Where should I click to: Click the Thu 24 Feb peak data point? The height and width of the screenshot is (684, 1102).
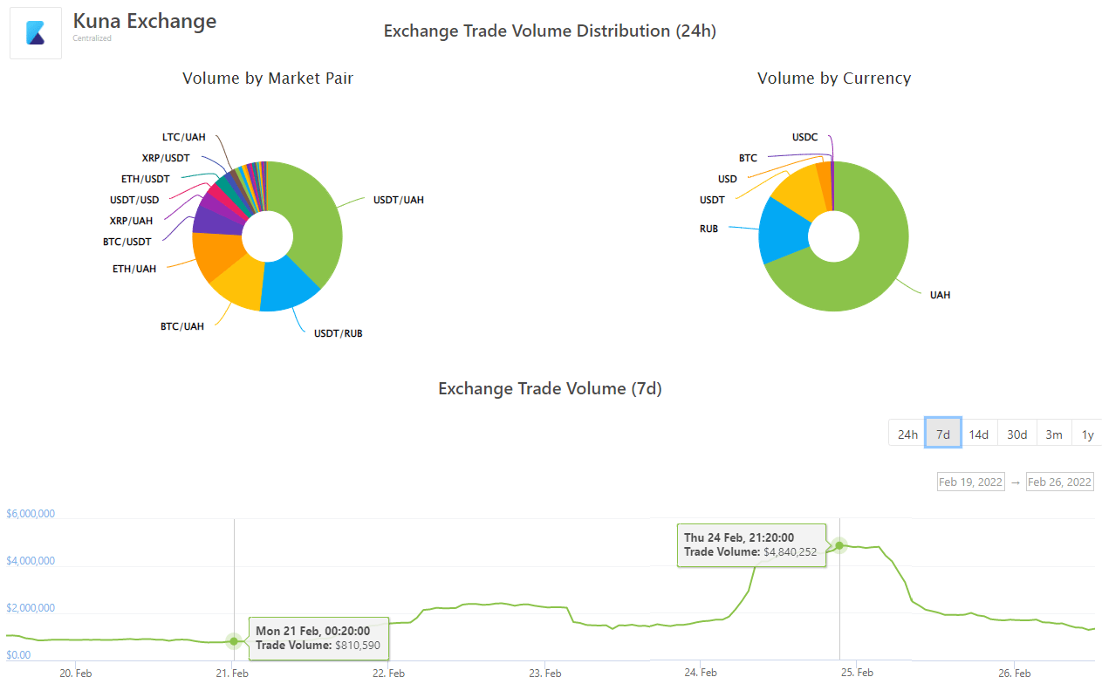pos(839,545)
